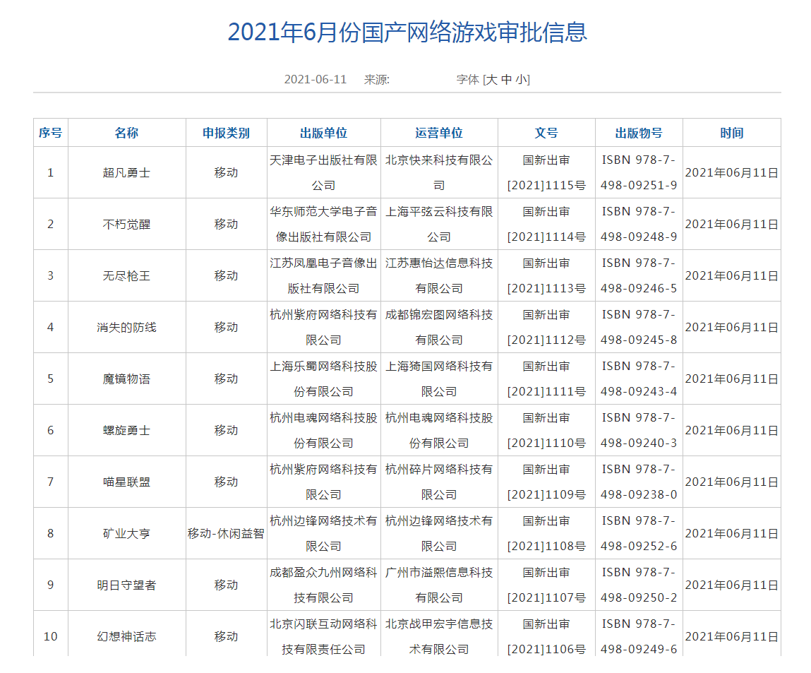Click the 序号 column header
Screen dimensions: 811x673
click(51, 133)
